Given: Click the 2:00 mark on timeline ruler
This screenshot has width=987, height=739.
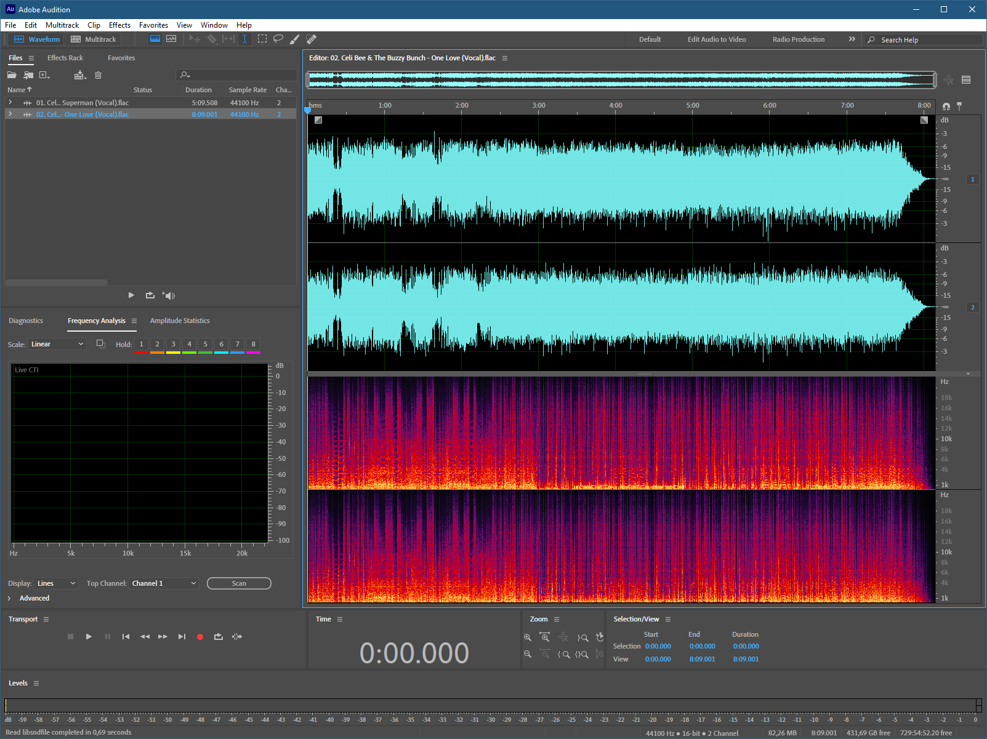Looking at the screenshot, I should pyautogui.click(x=462, y=105).
